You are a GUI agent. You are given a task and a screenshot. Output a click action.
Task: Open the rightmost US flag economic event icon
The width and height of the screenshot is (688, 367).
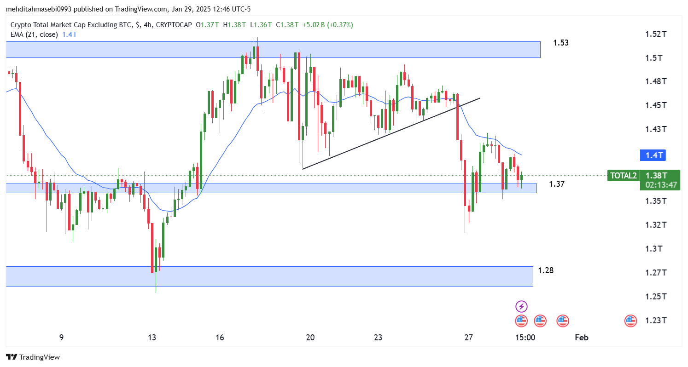[630, 321]
